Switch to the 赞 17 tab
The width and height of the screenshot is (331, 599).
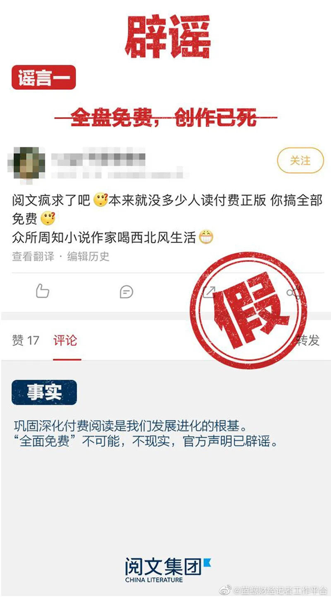click(x=26, y=340)
